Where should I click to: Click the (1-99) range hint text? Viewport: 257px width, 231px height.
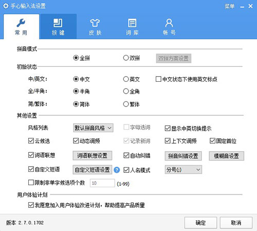click(123, 184)
